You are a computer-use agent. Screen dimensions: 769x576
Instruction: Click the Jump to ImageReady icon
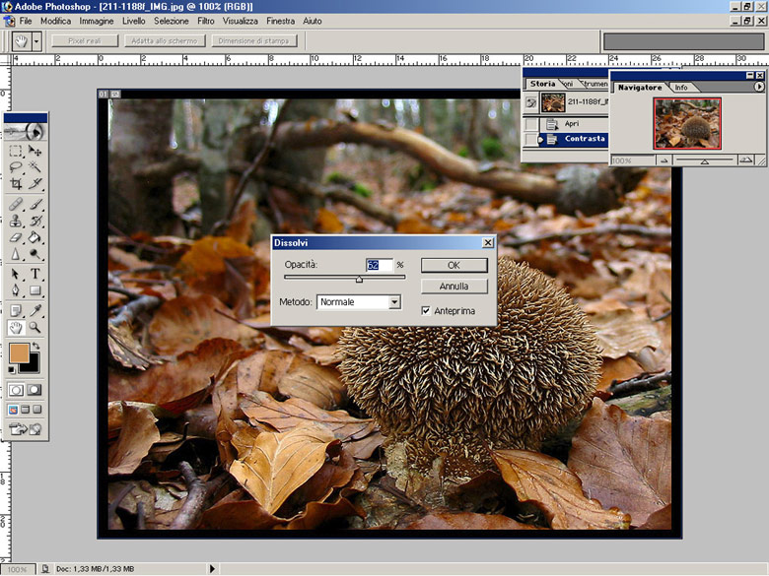(x=26, y=428)
